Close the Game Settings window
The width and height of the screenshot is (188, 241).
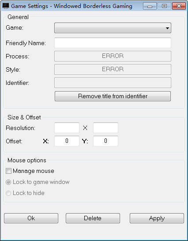(x=179, y=6)
